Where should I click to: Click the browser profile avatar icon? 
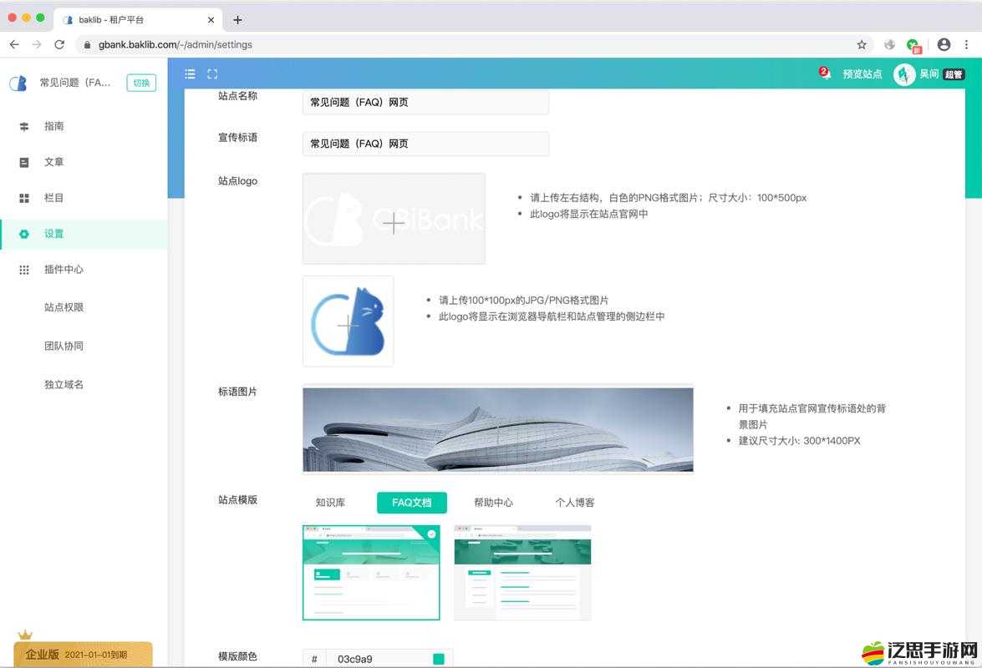[944, 44]
